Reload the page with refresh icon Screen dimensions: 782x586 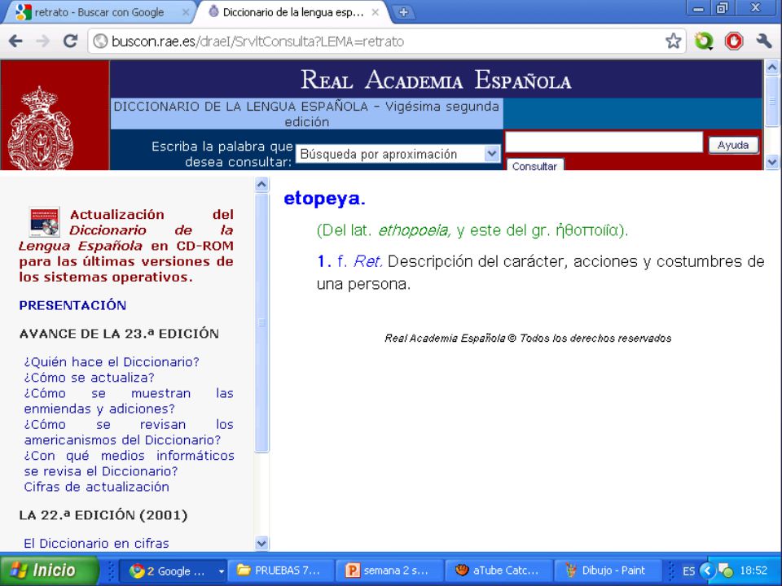(x=70, y=41)
